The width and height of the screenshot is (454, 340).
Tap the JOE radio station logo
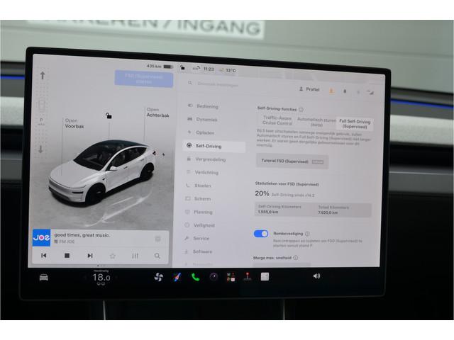[x=41, y=238]
